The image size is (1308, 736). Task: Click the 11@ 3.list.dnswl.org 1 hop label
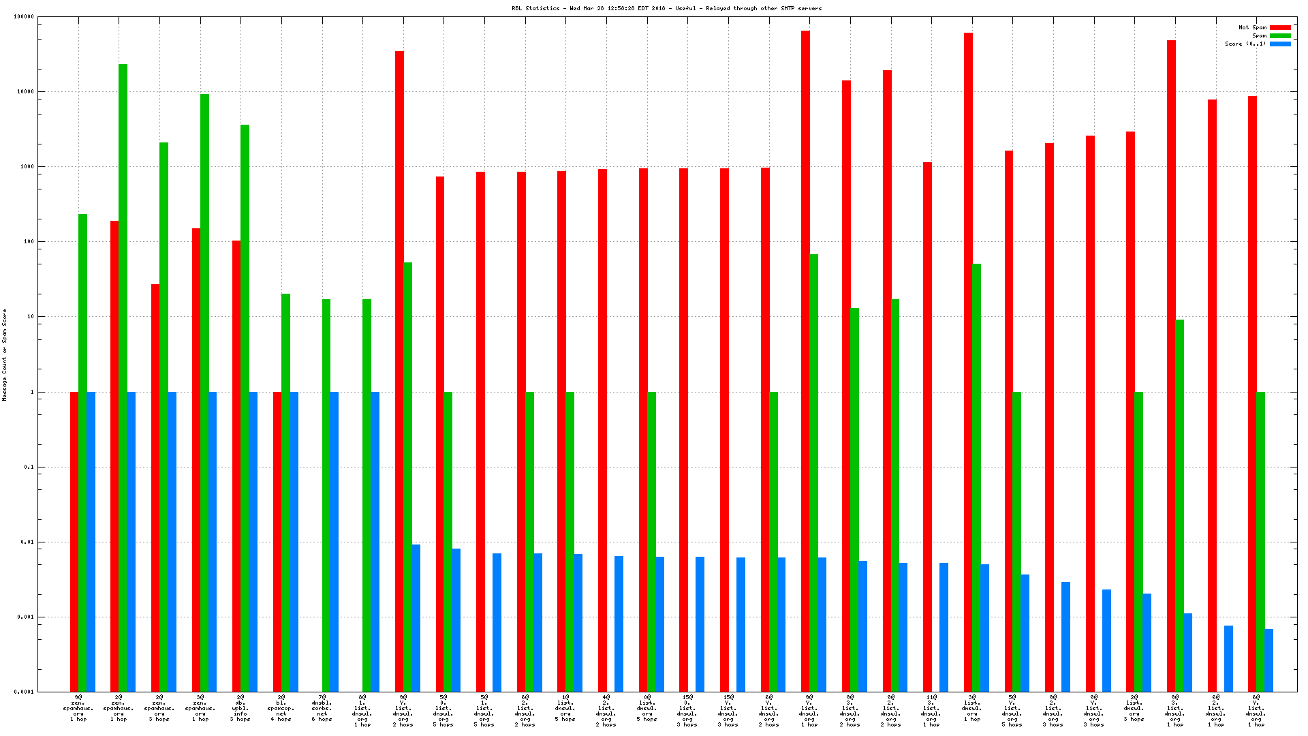point(931,711)
